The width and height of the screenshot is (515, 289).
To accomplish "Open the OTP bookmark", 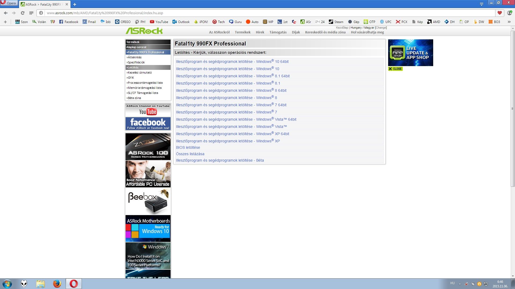I will [369, 22].
